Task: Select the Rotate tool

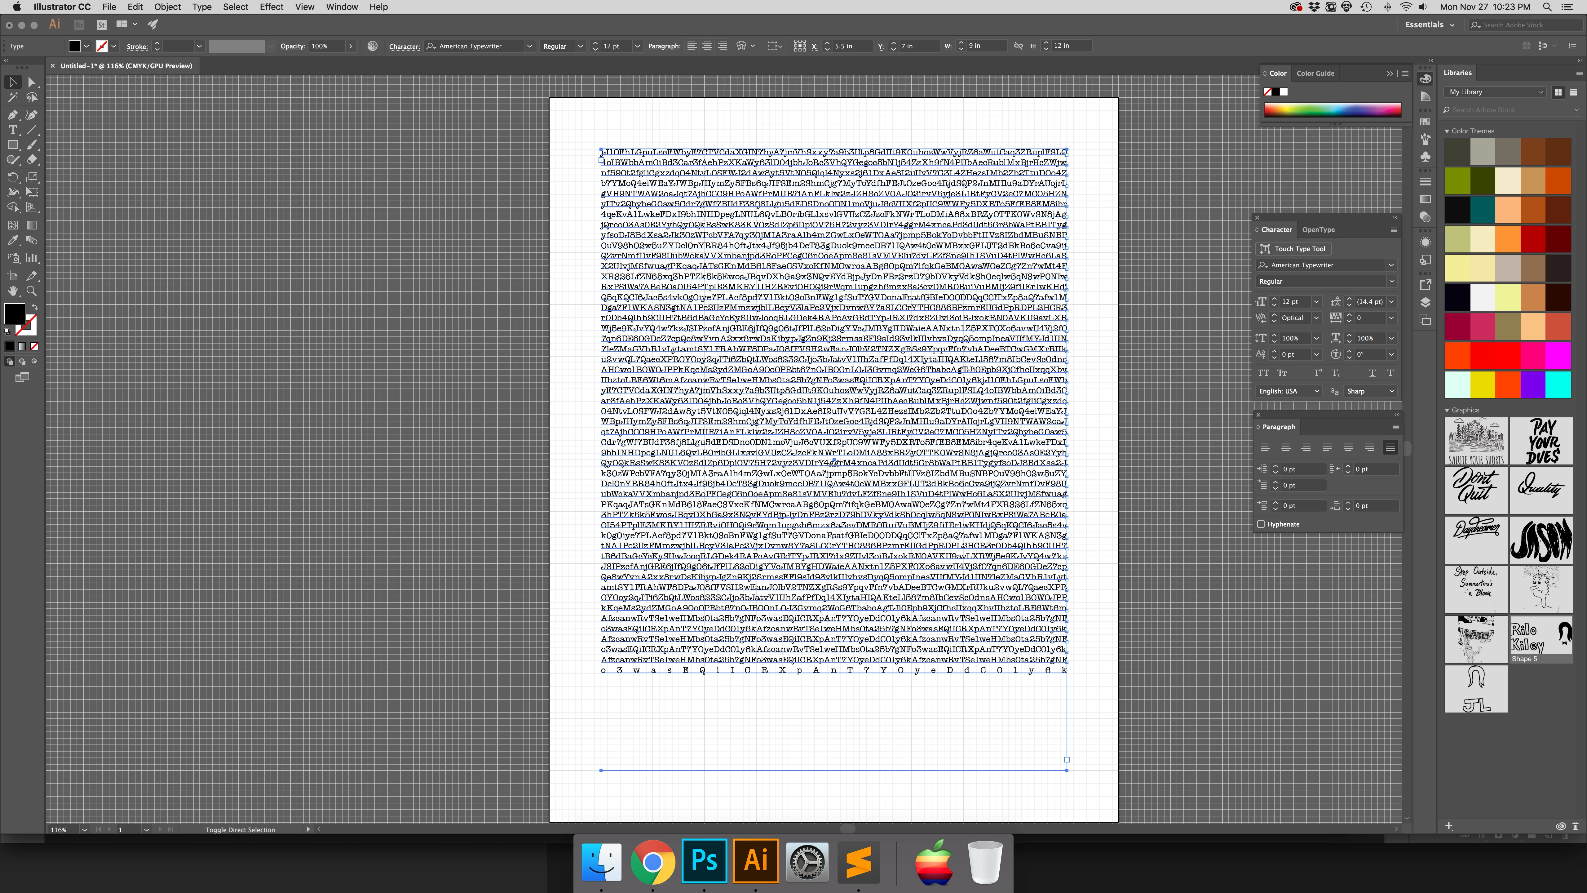Action: pos(12,177)
